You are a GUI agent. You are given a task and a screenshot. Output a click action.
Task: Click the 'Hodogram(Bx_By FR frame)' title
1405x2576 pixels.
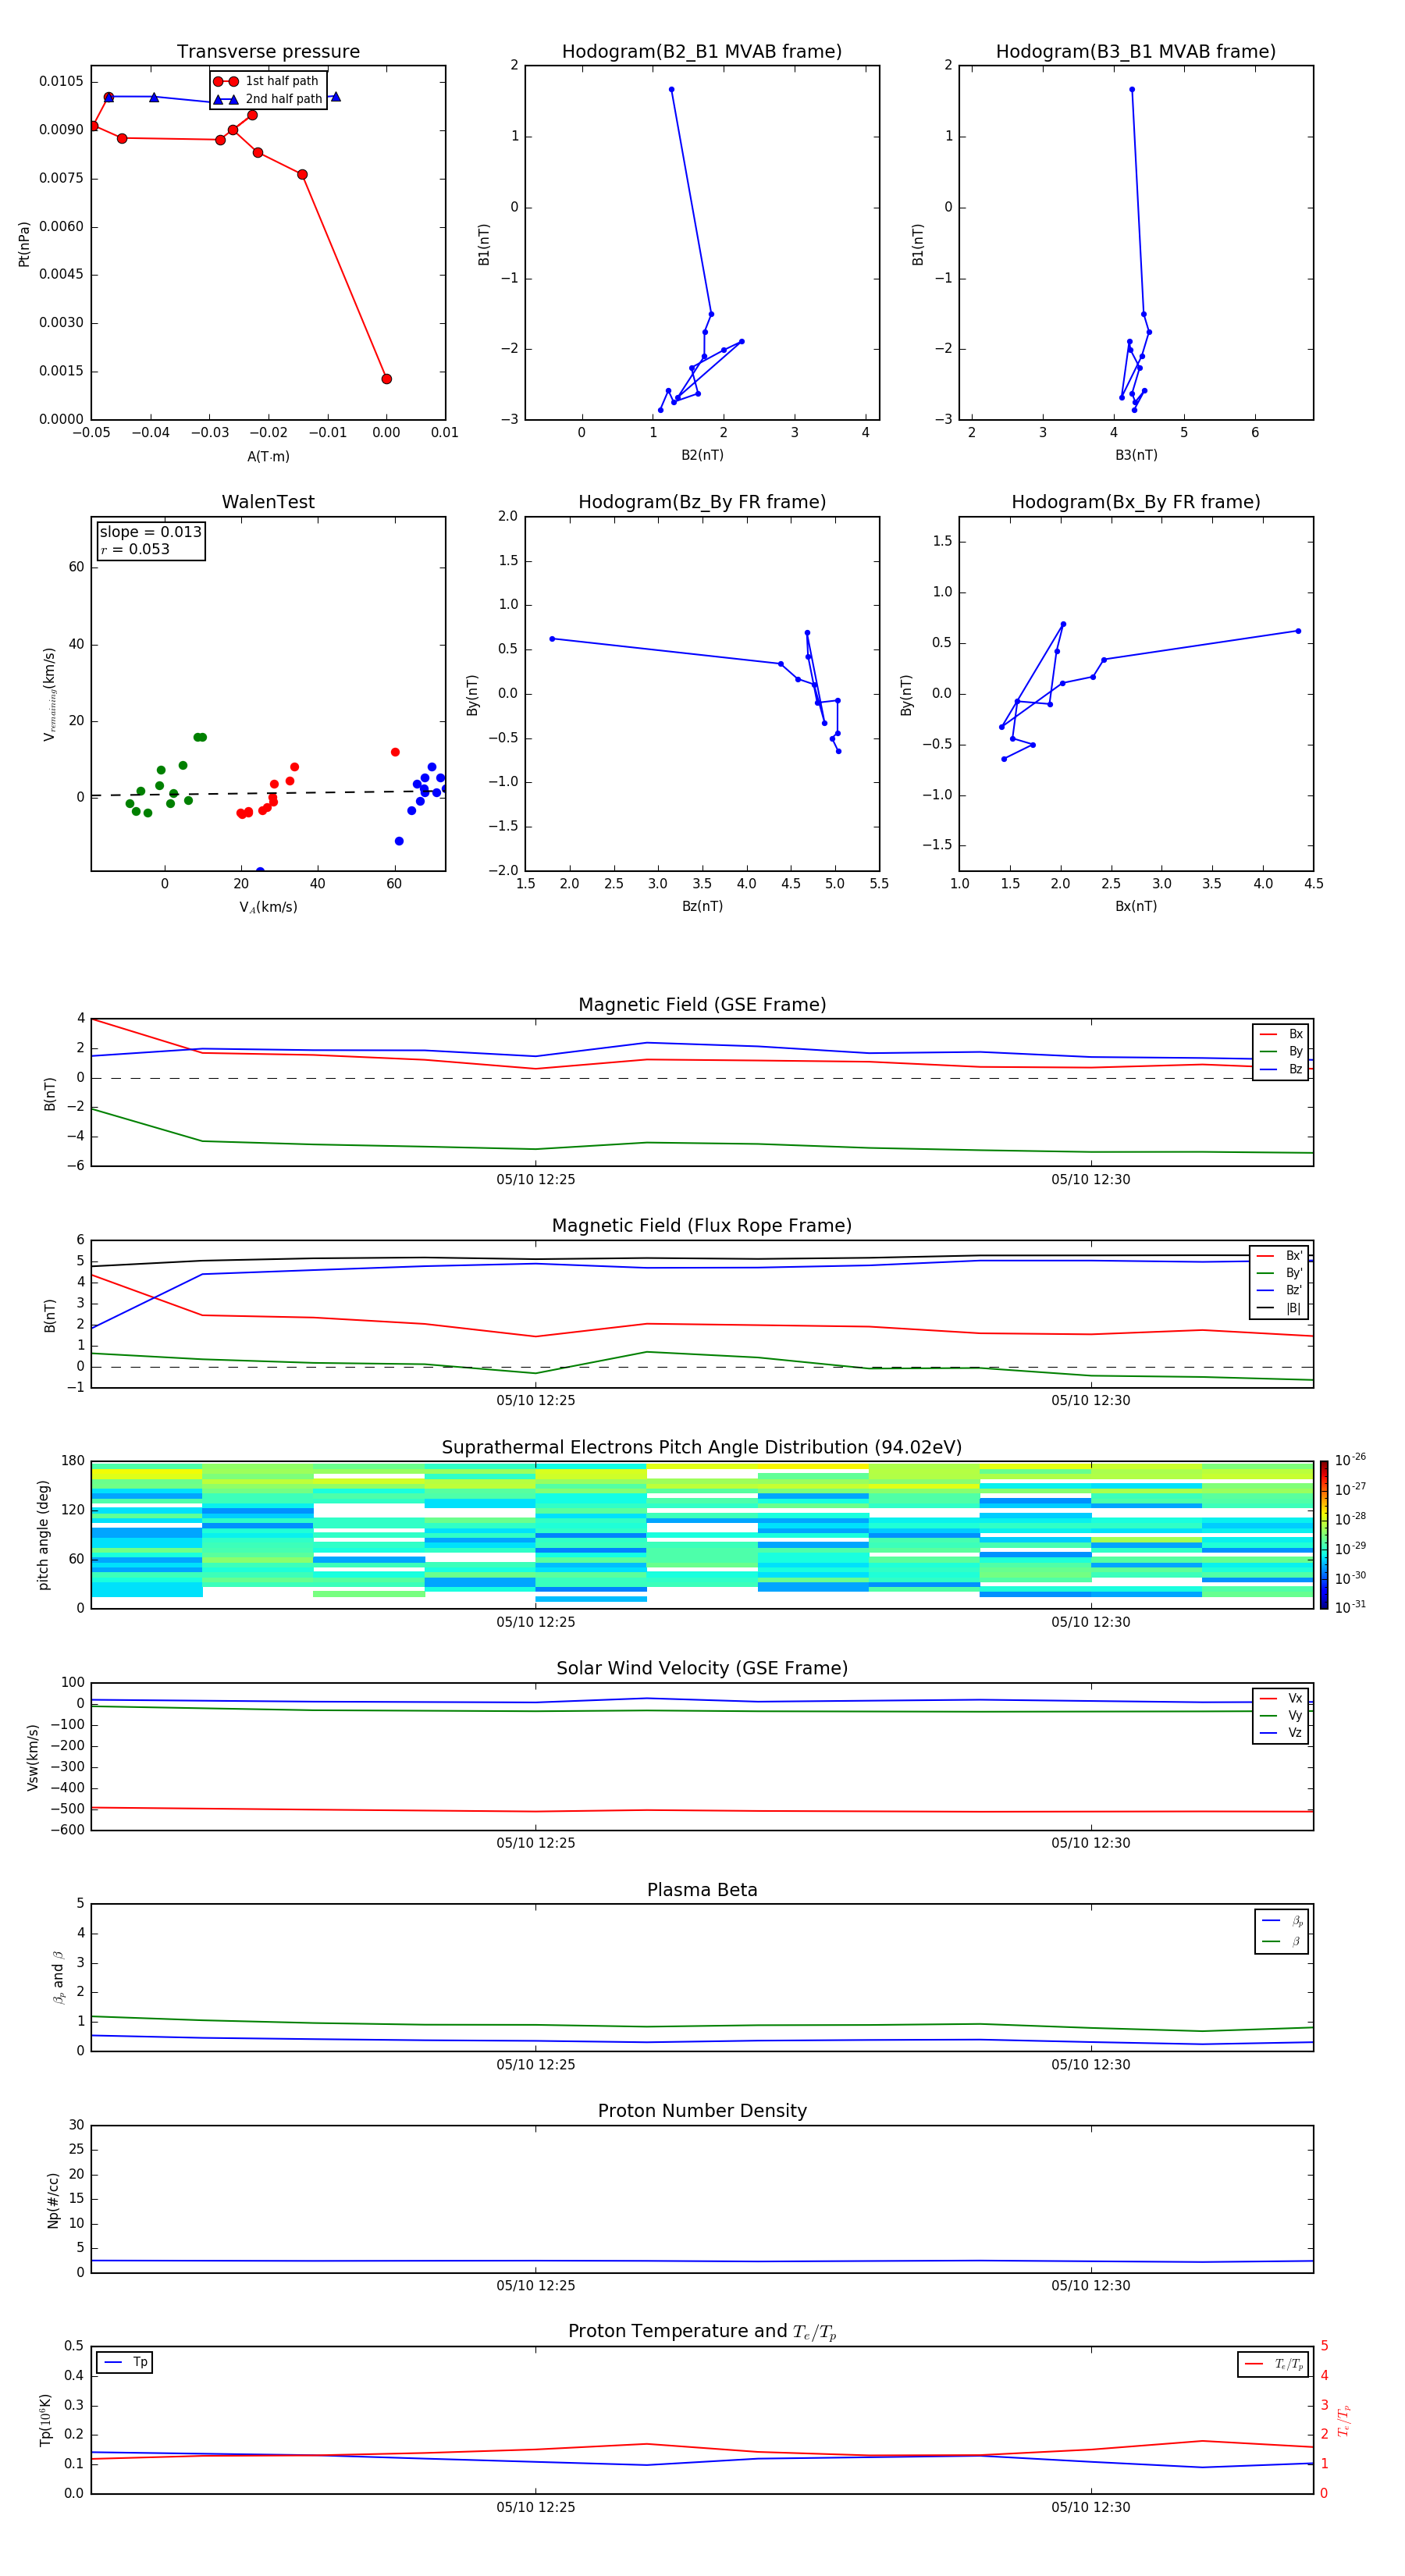(x=1136, y=502)
